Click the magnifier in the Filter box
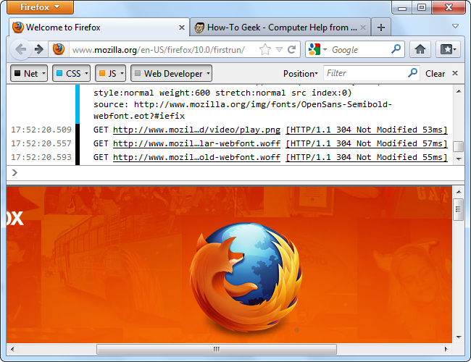Screen dimensions: 471x362 (413, 72)
